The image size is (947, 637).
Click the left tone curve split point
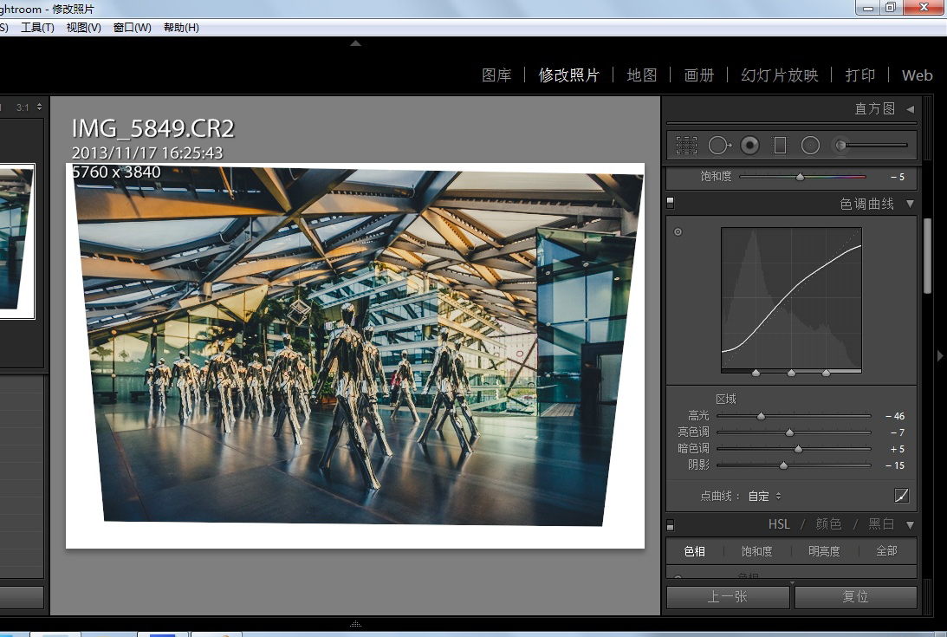(756, 373)
